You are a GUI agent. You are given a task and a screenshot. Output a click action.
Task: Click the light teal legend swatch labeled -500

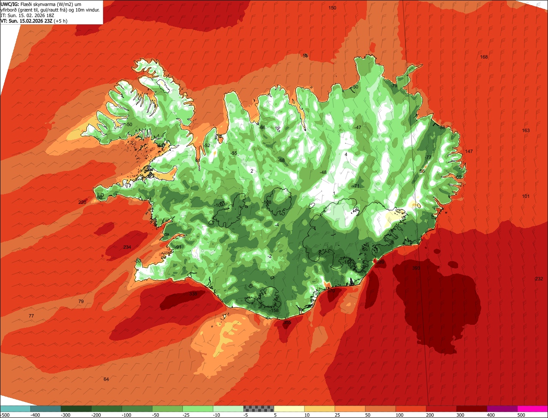click(15, 408)
